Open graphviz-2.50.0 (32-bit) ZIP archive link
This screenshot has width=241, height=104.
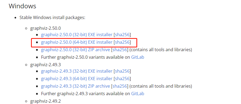point(75,50)
